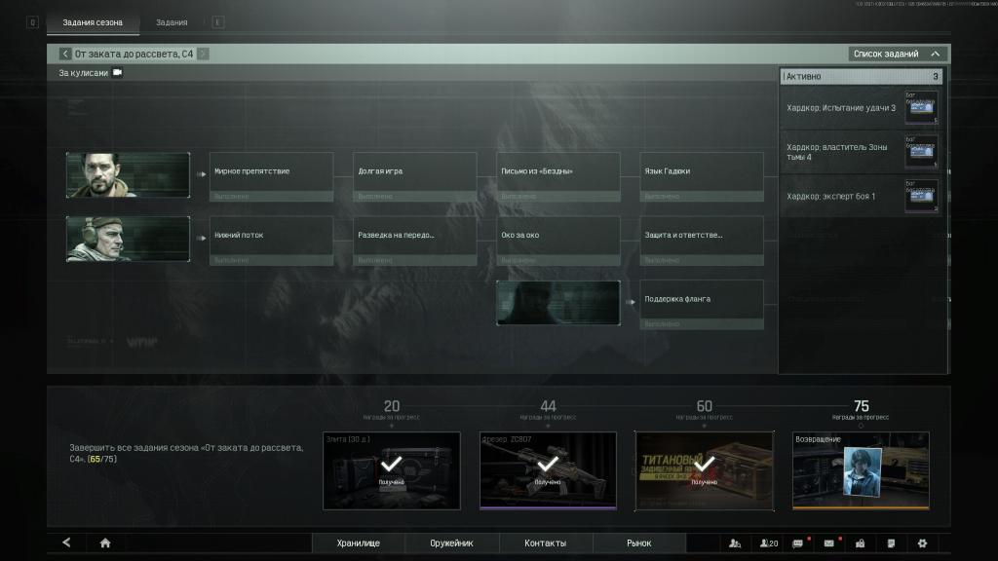The width and height of the screenshot is (998, 561).
Task: Go to the home screen icon
Action: coord(105,542)
